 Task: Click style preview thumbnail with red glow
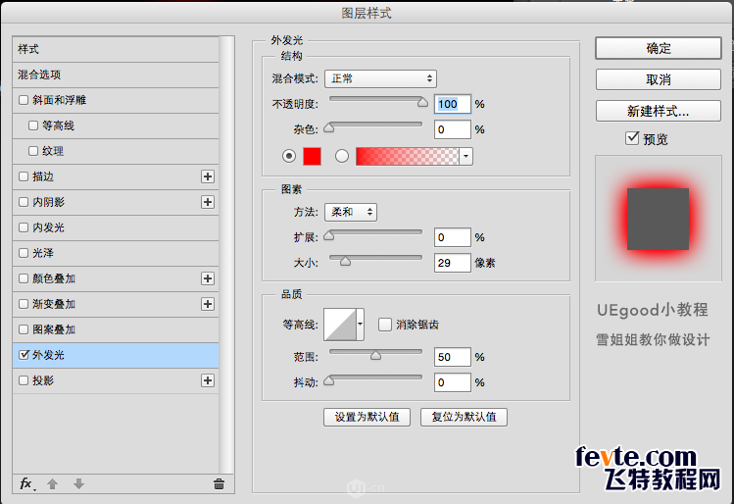[659, 219]
